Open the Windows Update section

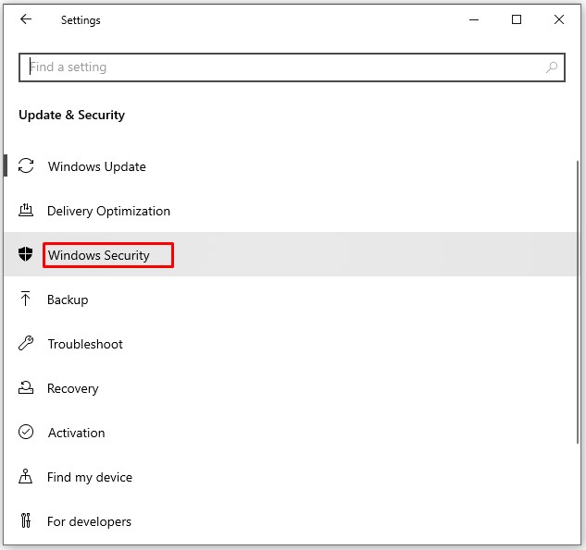(x=97, y=166)
